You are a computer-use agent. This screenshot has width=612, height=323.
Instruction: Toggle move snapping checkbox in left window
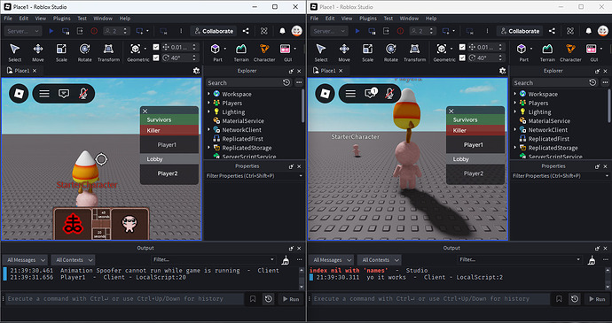click(x=156, y=47)
